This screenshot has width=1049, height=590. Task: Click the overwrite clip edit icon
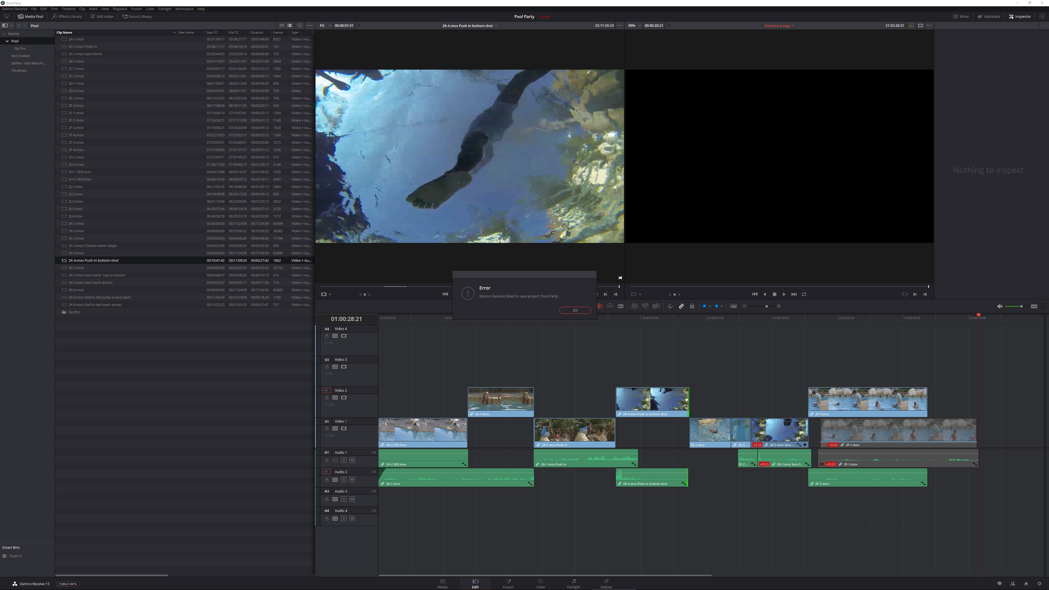click(646, 306)
